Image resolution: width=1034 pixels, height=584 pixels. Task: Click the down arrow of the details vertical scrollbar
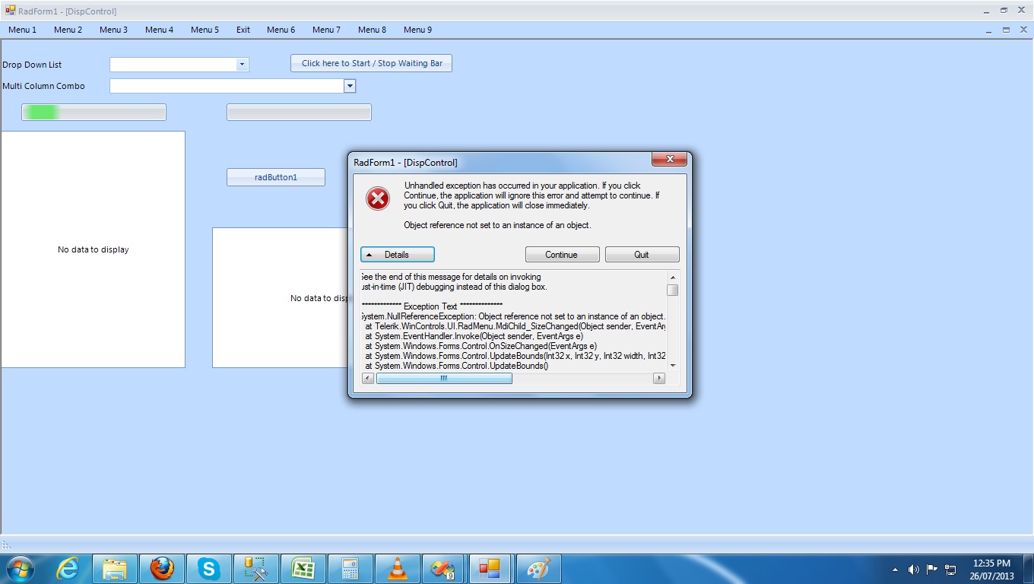click(672, 366)
